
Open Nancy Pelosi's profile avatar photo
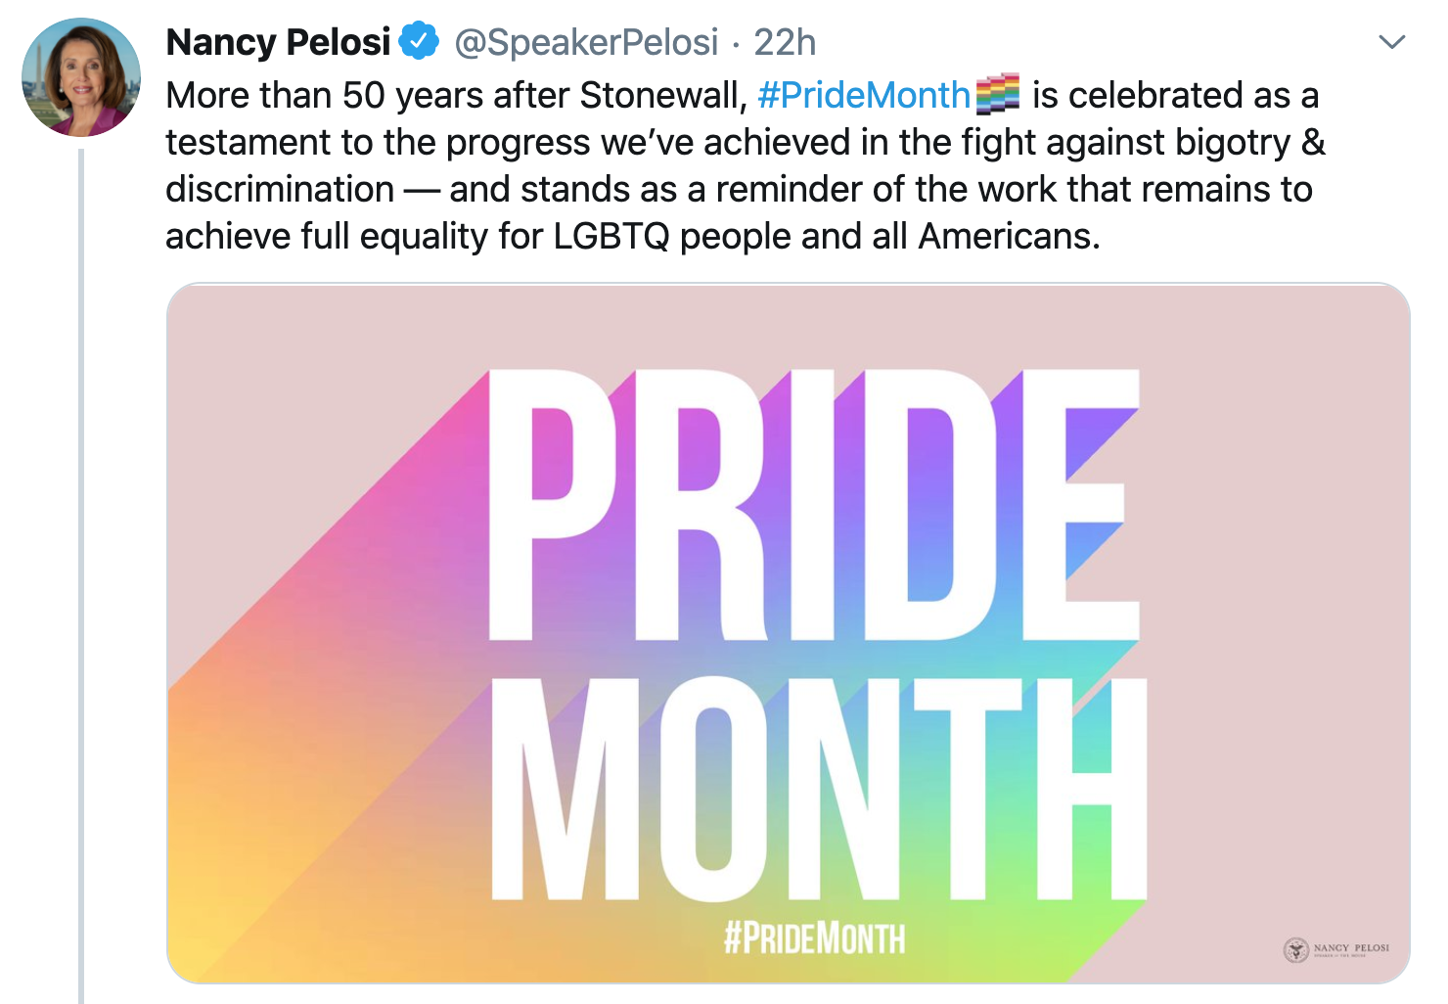81,77
